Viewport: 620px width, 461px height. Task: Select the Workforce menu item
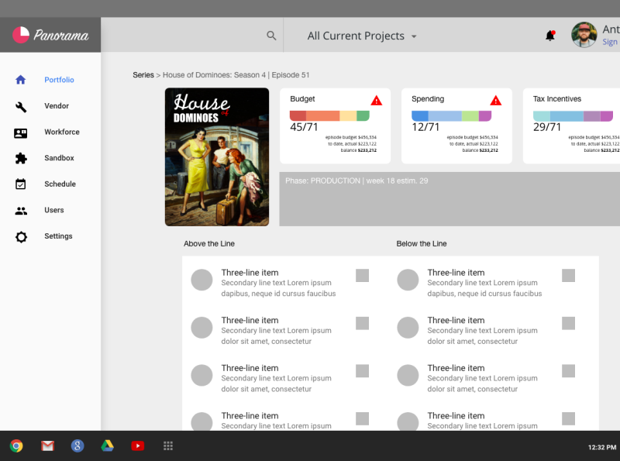62,132
